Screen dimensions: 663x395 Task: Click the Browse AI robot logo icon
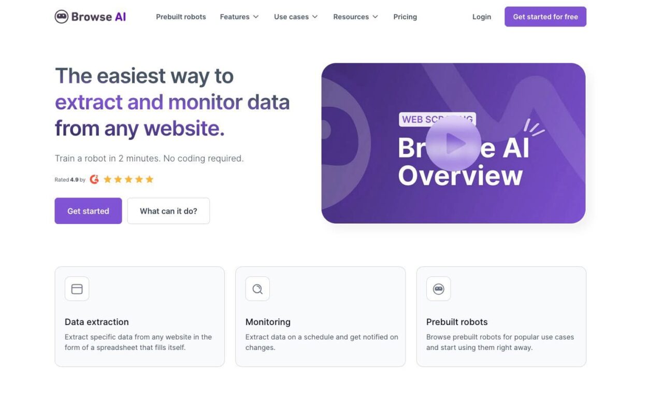(x=62, y=16)
